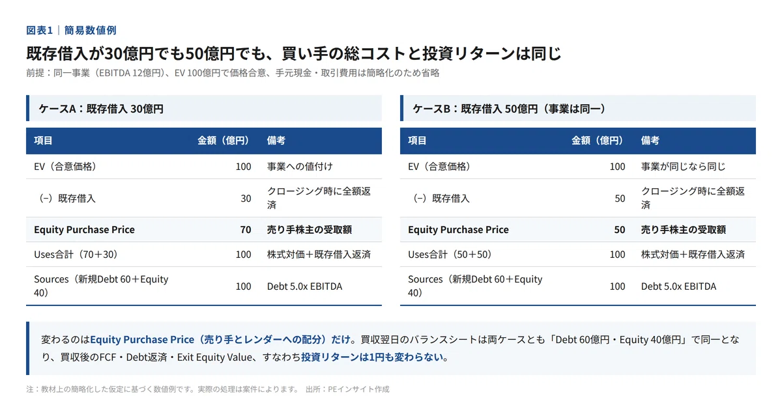Select the ケースA：既存借入 30億円 title
This screenshot has height=418, width=782.
[101, 109]
